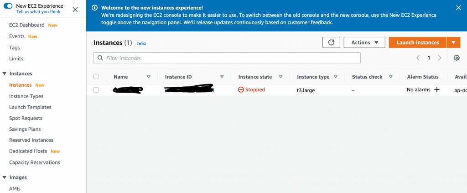This screenshot has height=193, width=467.
Task: Open the Tags page
Action: pos(14,47)
